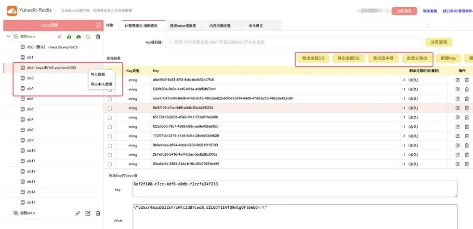473x229 pixels.
Task: Click 导出当前DB button
Action: click(313, 59)
